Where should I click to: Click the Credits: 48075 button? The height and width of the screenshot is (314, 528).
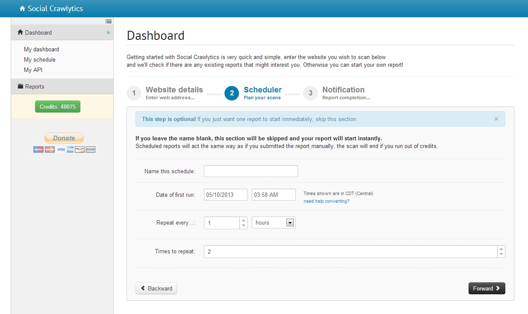click(x=58, y=107)
